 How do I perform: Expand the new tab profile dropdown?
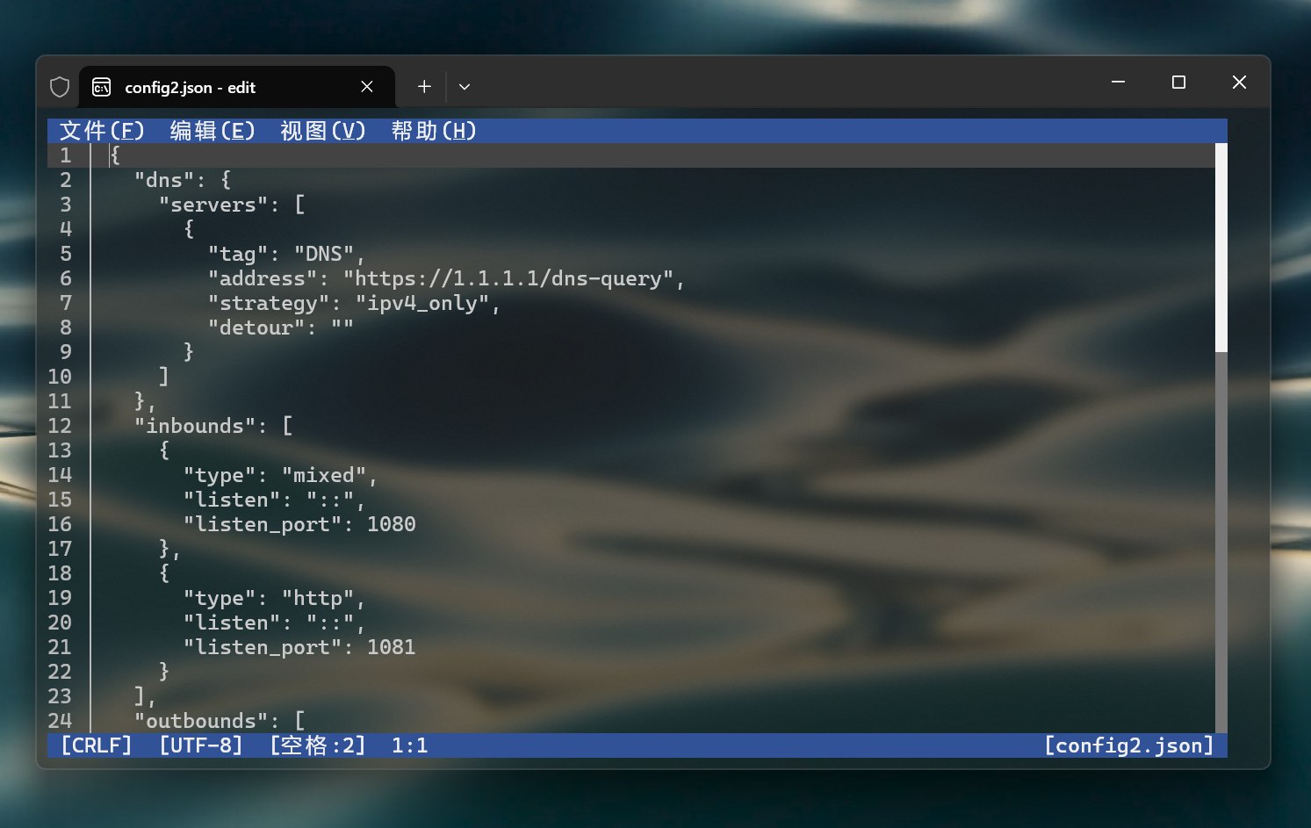point(465,86)
